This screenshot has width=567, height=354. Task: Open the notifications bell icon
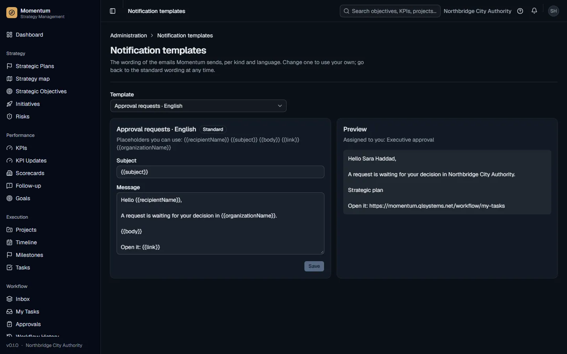(534, 11)
